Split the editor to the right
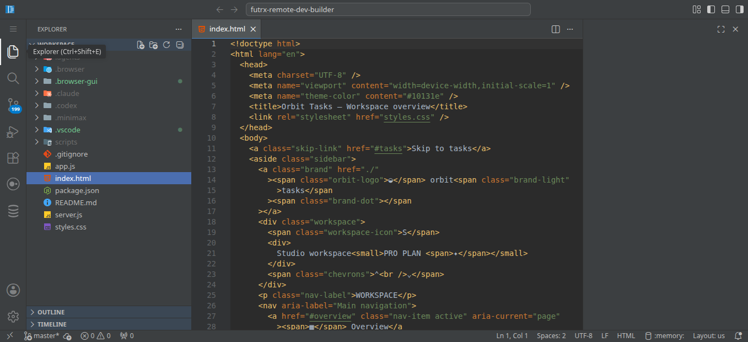This screenshot has height=342, width=748. point(556,29)
